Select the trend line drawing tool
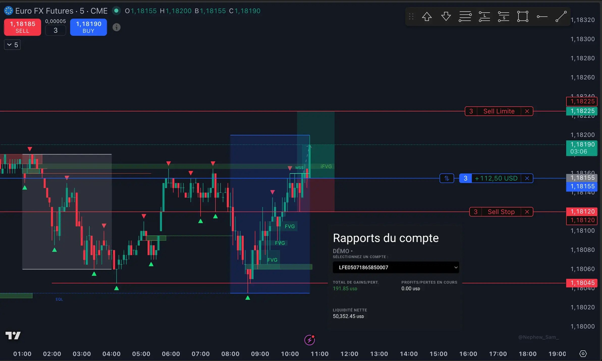The width and height of the screenshot is (602, 361). (x=561, y=16)
